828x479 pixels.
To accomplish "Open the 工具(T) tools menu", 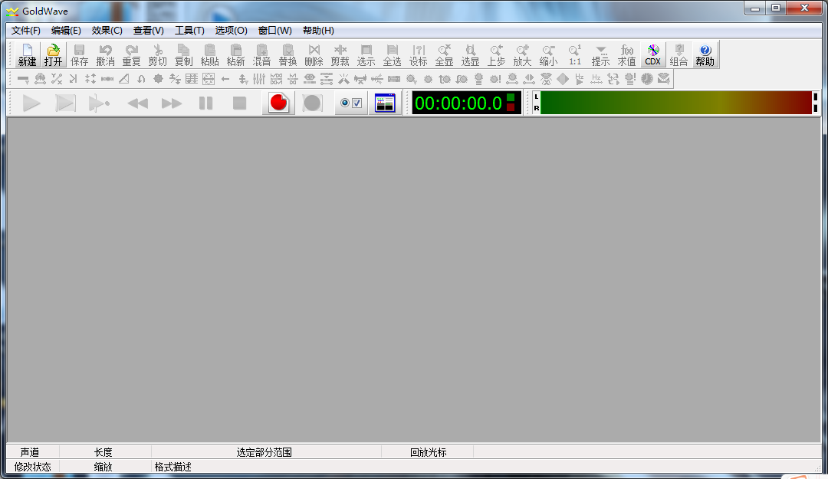I will (x=189, y=31).
